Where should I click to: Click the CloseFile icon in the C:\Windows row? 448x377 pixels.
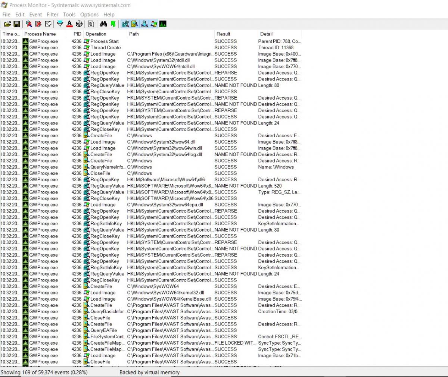pyautogui.click(x=87, y=173)
